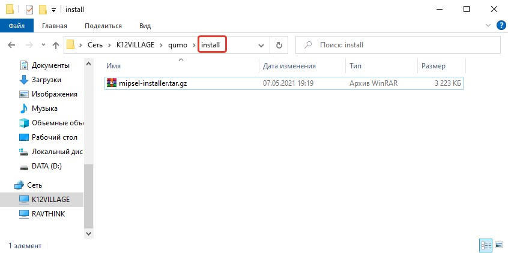Screen dimensions: 508x253
Task: Switch to details view layout
Action: point(486,245)
